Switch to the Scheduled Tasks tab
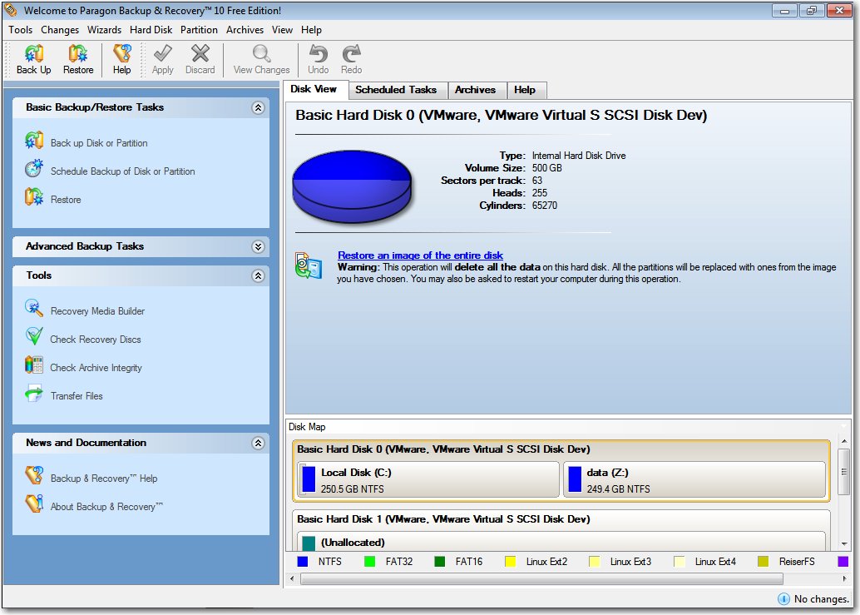The width and height of the screenshot is (860, 615). (396, 90)
